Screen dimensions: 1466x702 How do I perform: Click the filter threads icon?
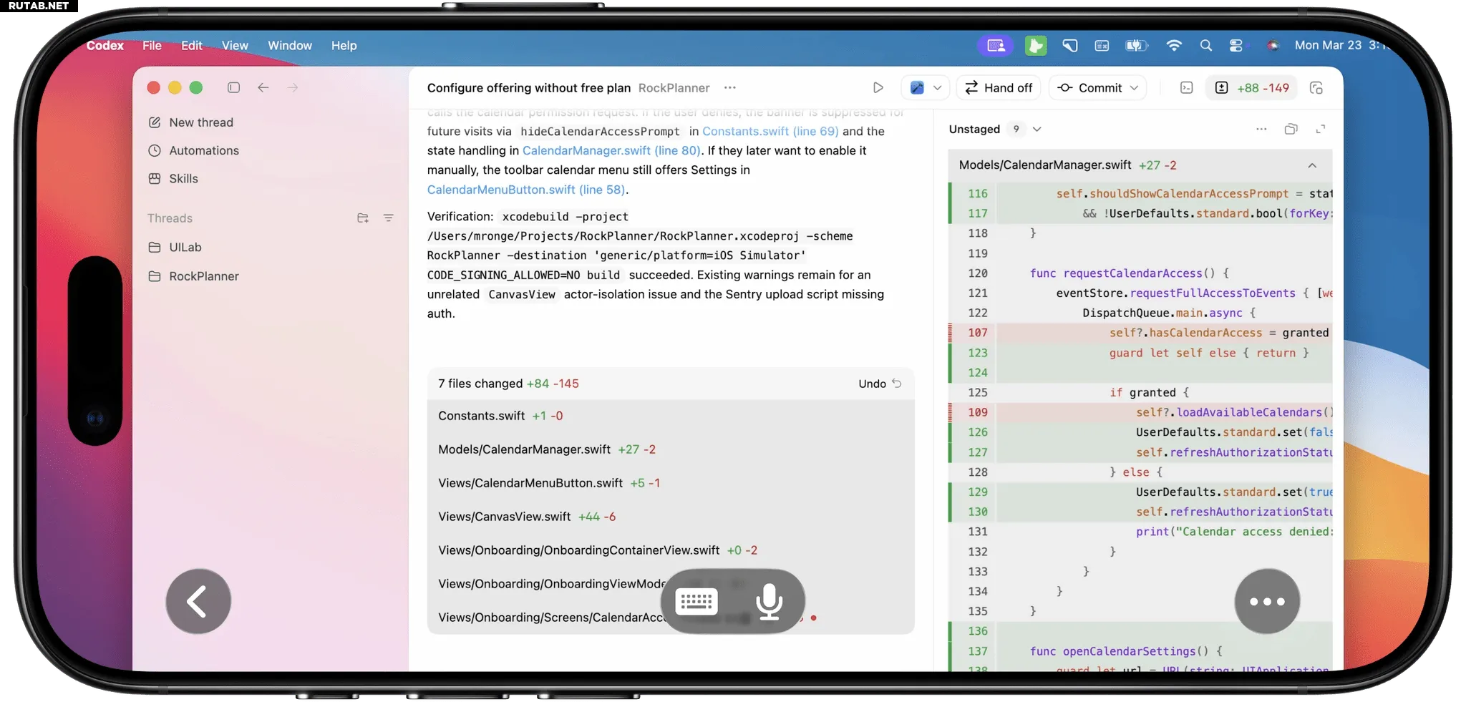pyautogui.click(x=388, y=218)
